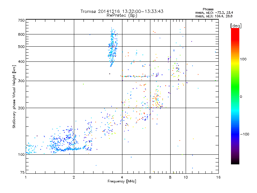Click the y-axis tick label '75'
Viewport: 257px width, 193px height.
(22, 172)
